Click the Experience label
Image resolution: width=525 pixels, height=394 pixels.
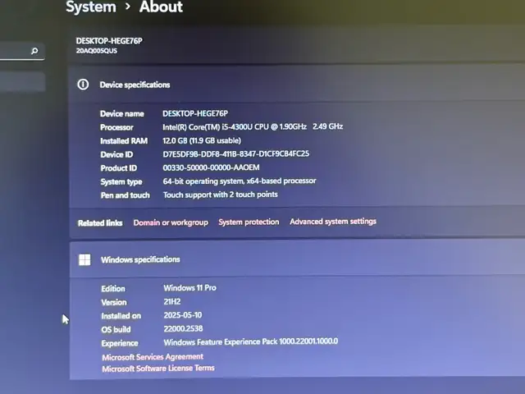(120, 343)
